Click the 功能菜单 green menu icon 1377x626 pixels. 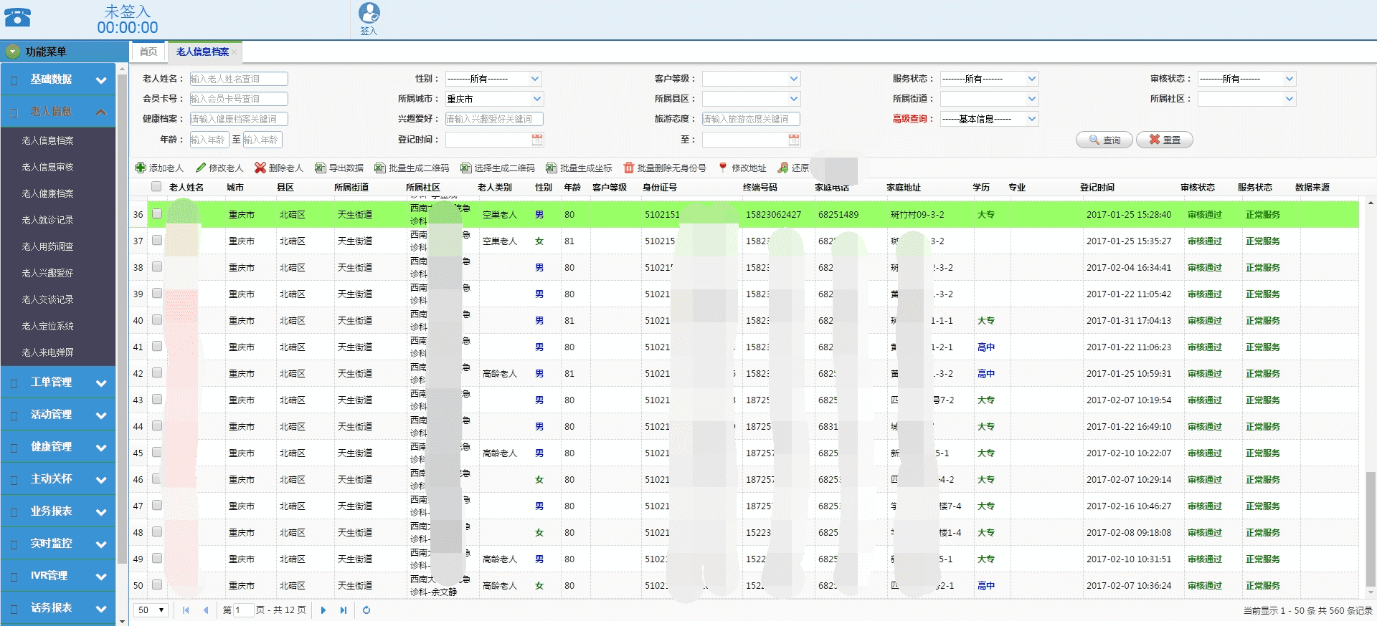tap(13, 52)
